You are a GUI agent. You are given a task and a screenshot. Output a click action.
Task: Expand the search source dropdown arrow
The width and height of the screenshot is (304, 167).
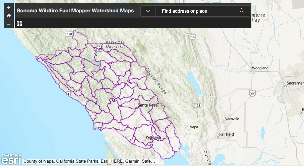[x=148, y=11]
